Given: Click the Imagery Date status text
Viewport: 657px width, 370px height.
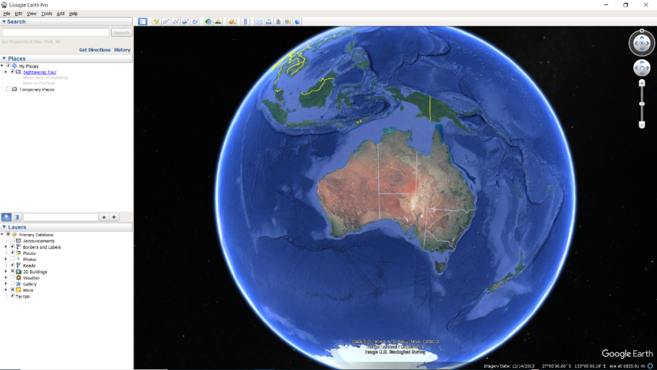Looking at the screenshot, I should [509, 366].
